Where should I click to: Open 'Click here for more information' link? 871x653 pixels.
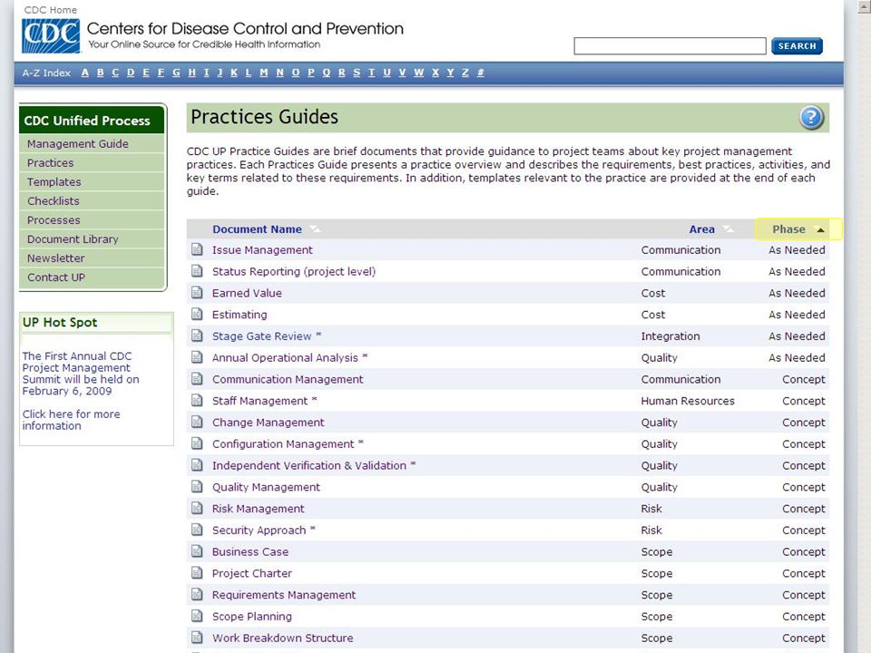coord(71,420)
